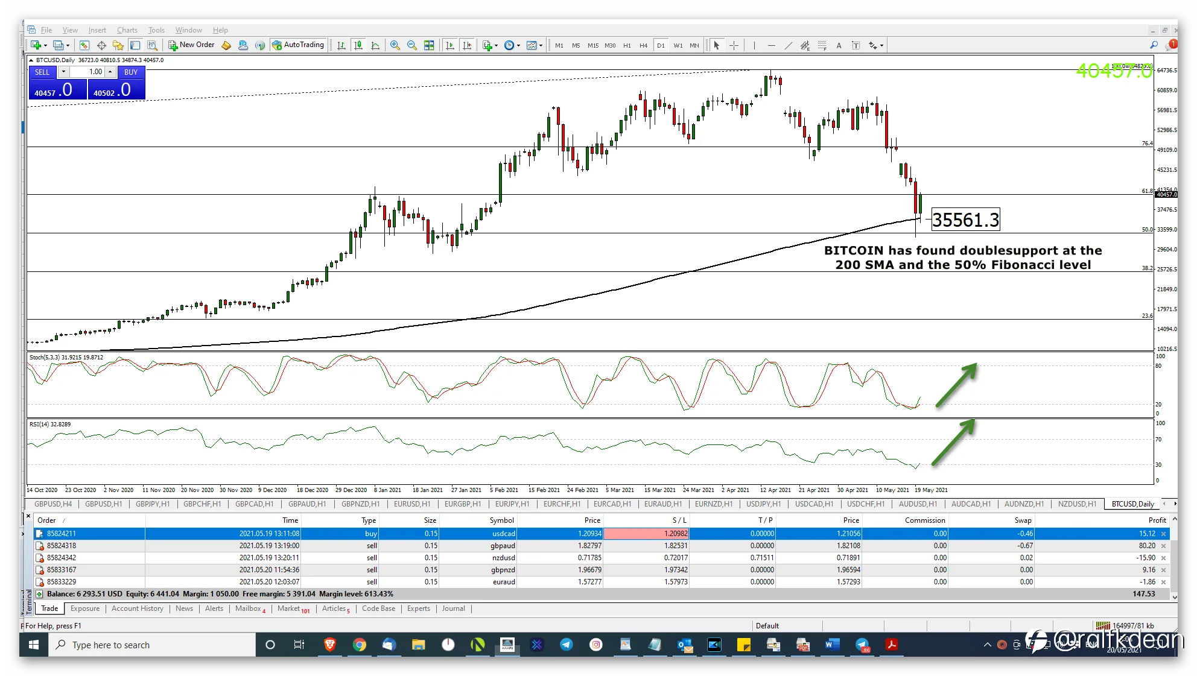Switch chart to line chart icon

[375, 45]
